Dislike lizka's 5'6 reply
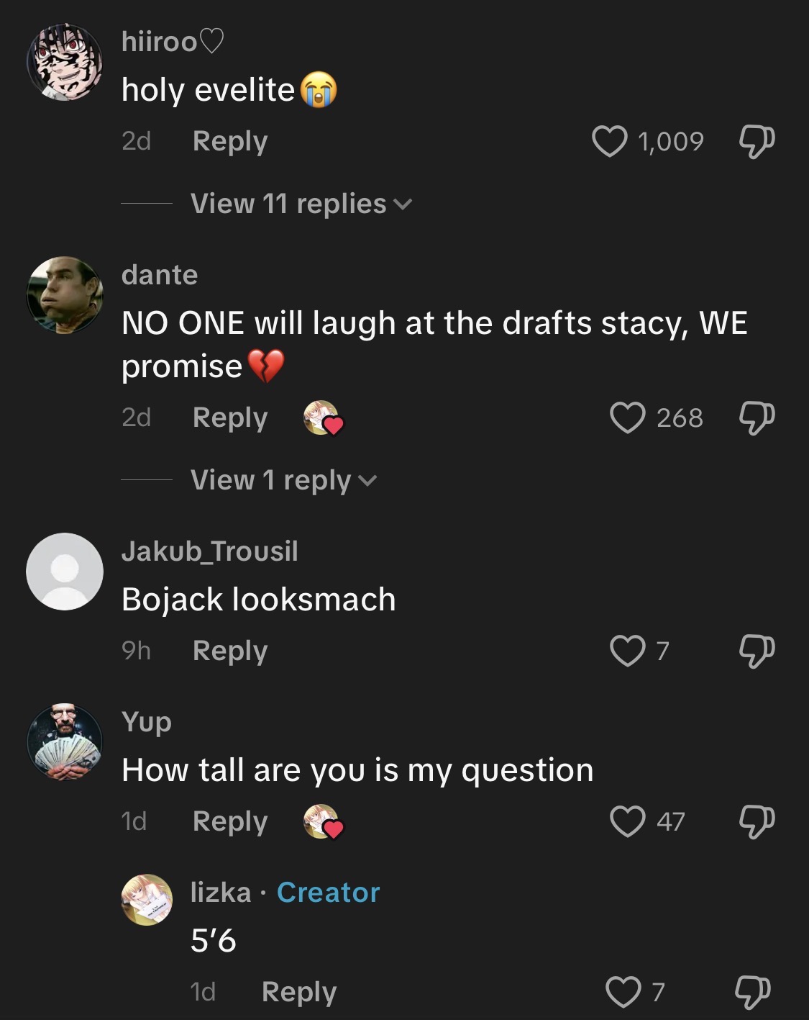Screen dimensions: 809x1020 [752, 992]
